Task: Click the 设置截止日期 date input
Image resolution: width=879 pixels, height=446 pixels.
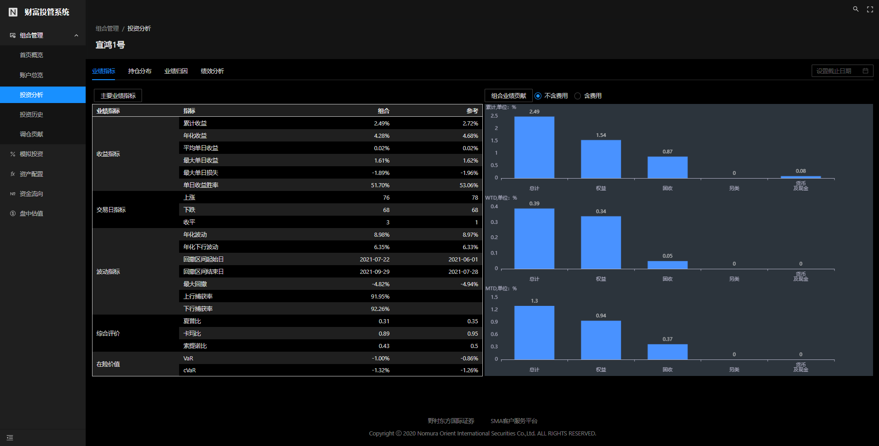Action: point(842,71)
